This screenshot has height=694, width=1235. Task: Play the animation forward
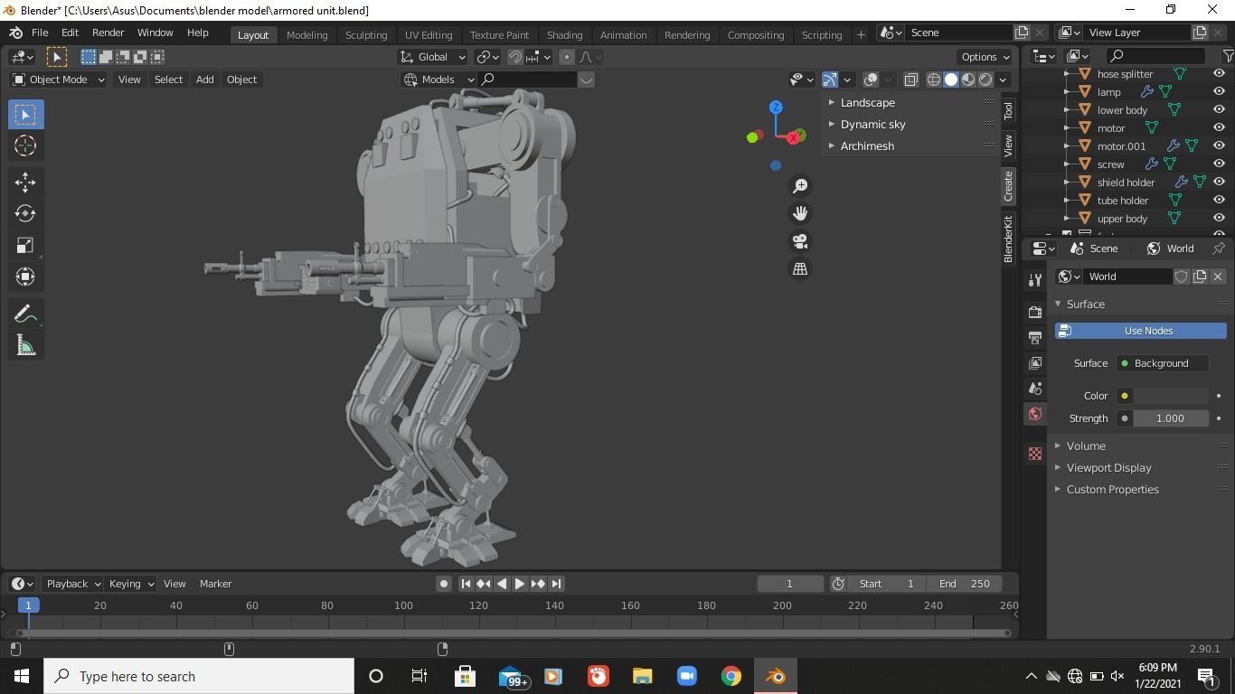pyautogui.click(x=520, y=584)
